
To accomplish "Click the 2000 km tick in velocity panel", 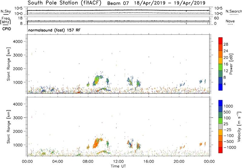I will click(18, 131).
